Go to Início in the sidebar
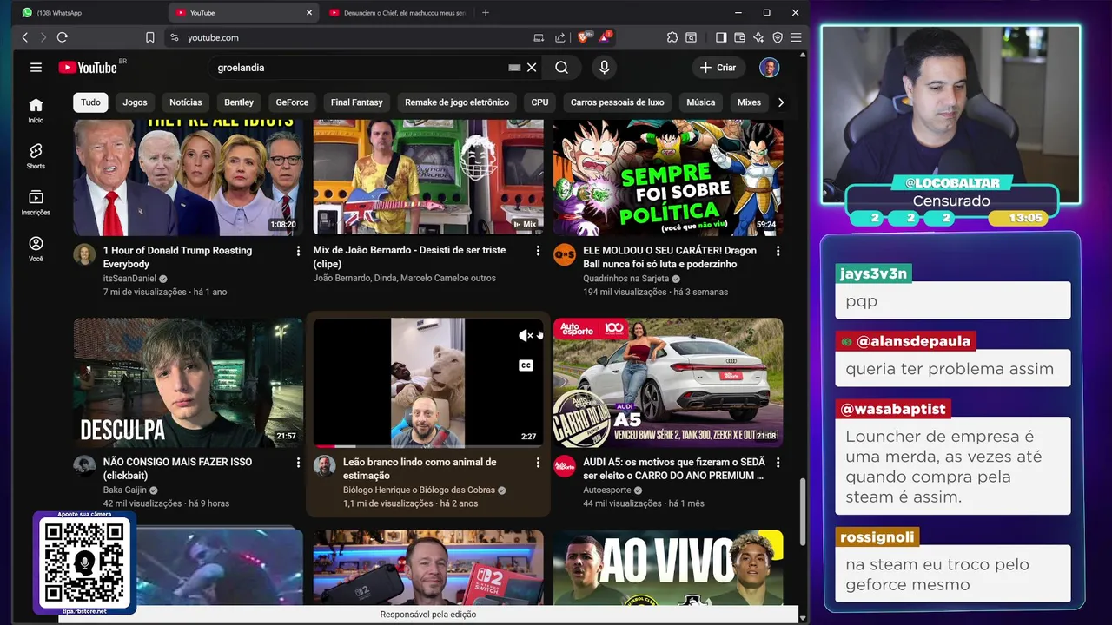This screenshot has height=625, width=1112. (x=36, y=110)
